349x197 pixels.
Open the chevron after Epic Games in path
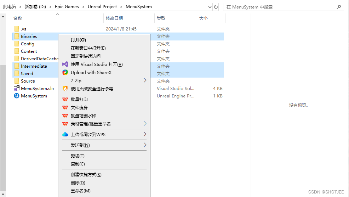click(83, 7)
